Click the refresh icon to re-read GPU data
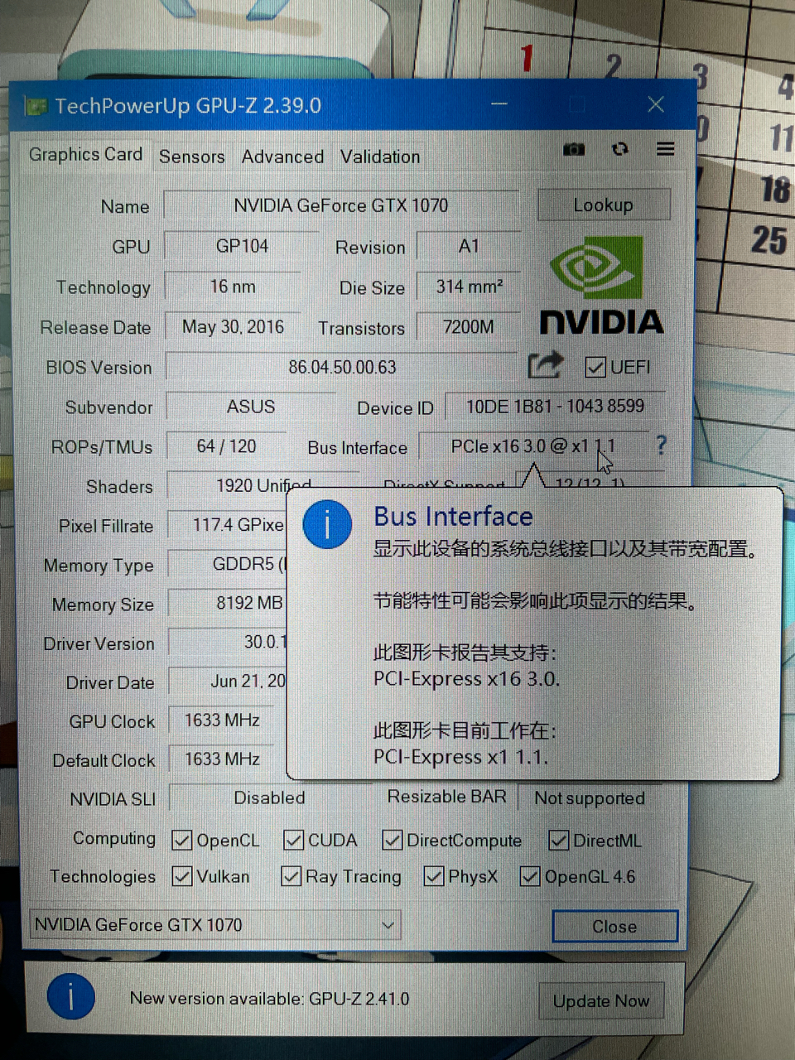This screenshot has width=795, height=1060. click(x=620, y=149)
